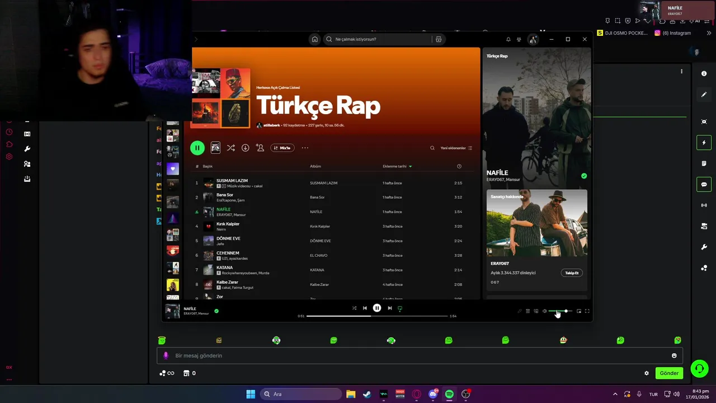The height and width of the screenshot is (403, 716).
Task: Mute Spotify with the speaker icon
Action: point(544,311)
